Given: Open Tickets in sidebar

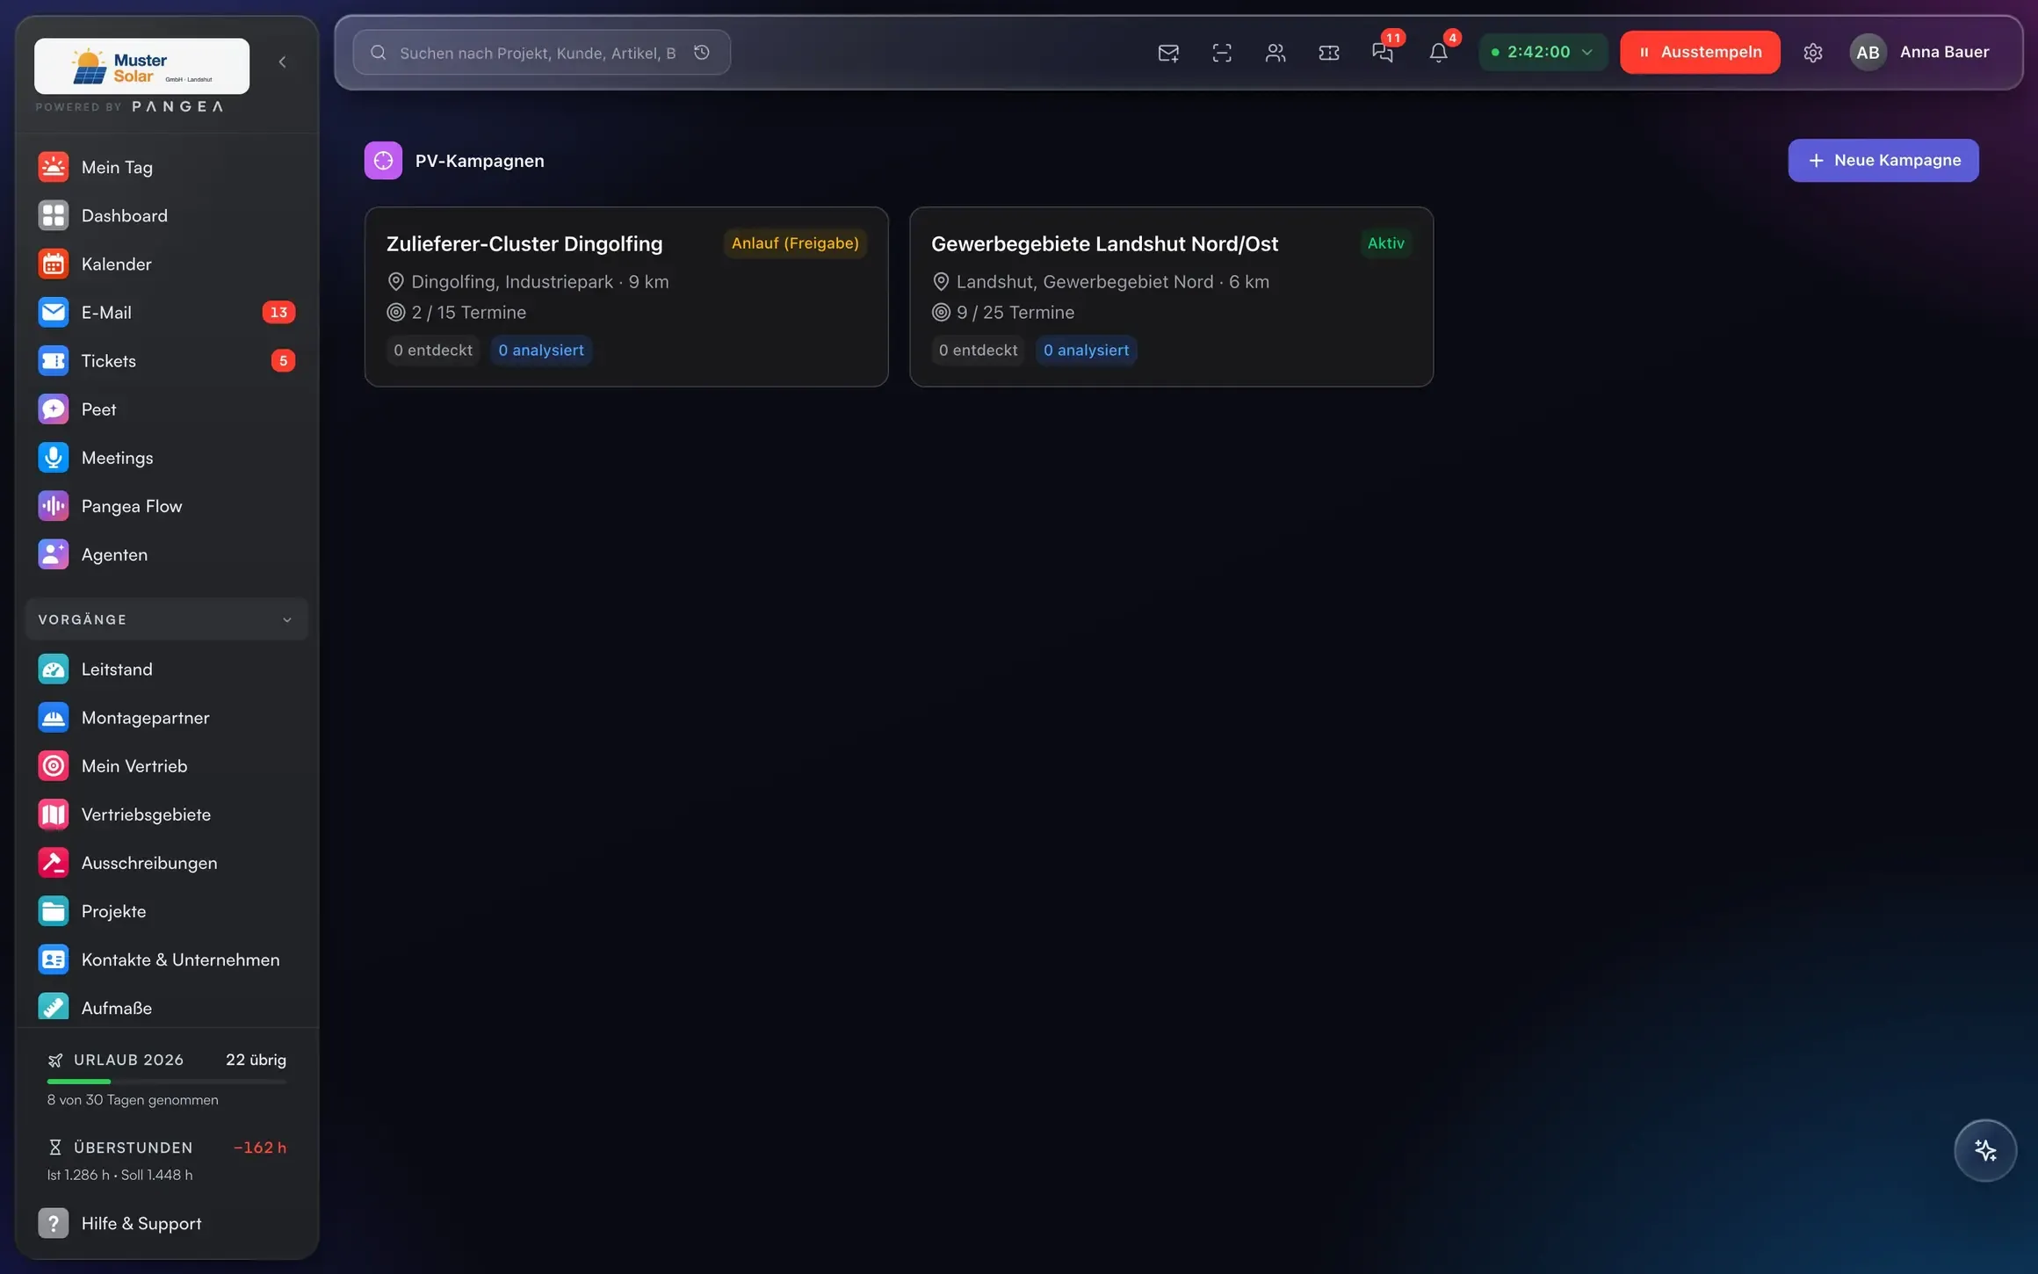Looking at the screenshot, I should click(x=166, y=360).
